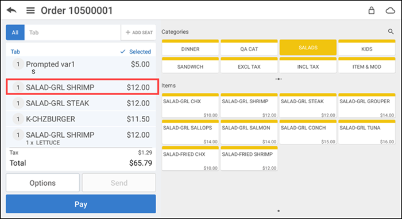The height and width of the screenshot is (219, 402).
Task: Open the EXCL TAX category
Action: 249,65
